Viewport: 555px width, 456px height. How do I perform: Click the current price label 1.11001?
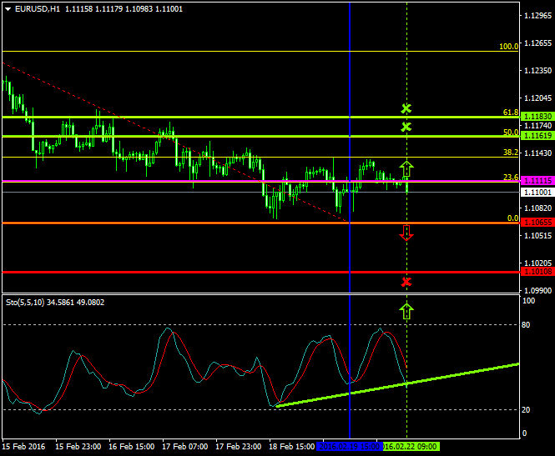pyautogui.click(x=536, y=192)
